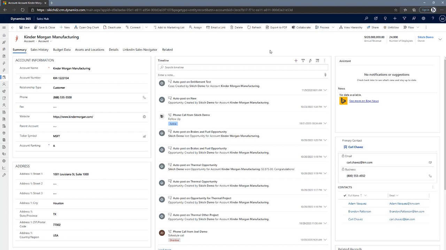Click the timeline list view icon
This screenshot has width=446, height=250.
tap(317, 61)
